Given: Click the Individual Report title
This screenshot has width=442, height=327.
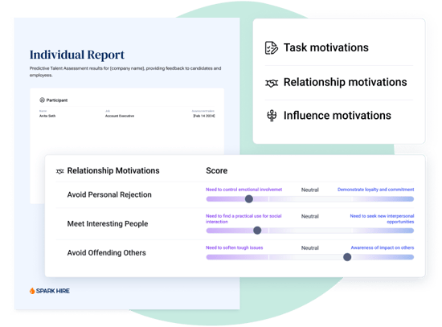Looking at the screenshot, I should click(x=77, y=55).
